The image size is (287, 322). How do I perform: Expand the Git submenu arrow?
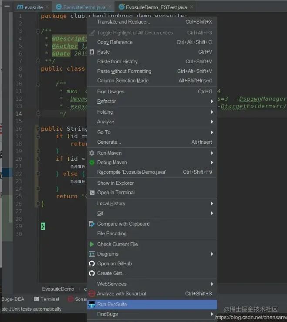click(x=212, y=213)
